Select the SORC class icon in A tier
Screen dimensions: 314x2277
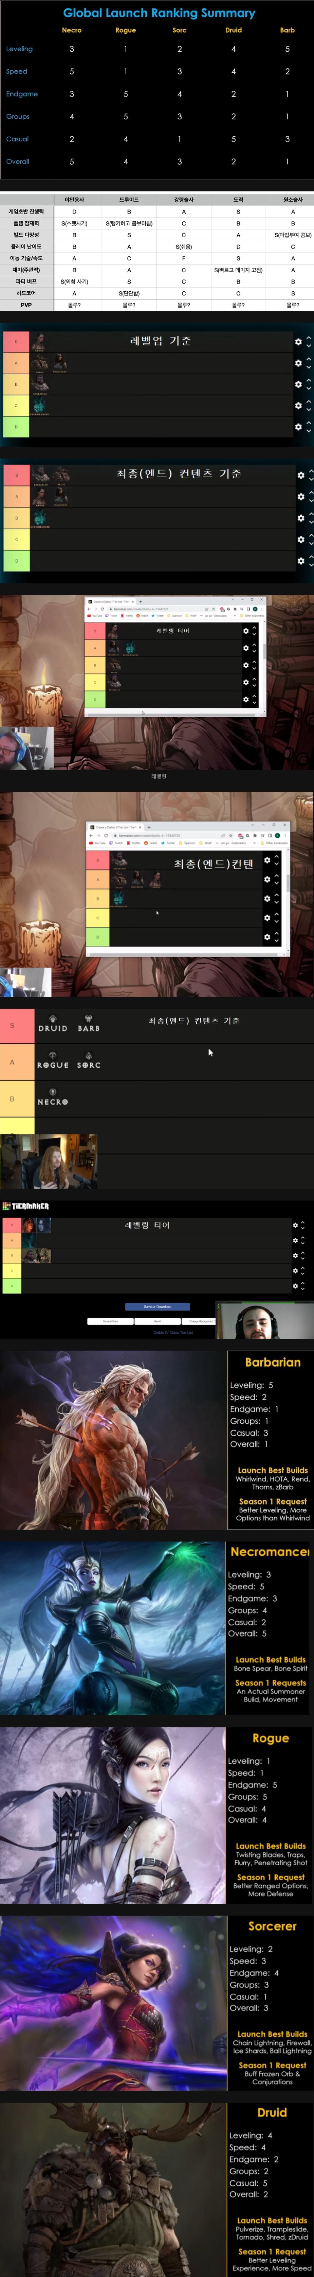(x=88, y=1061)
